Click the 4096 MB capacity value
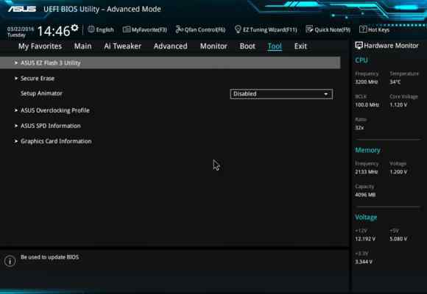 (x=365, y=195)
